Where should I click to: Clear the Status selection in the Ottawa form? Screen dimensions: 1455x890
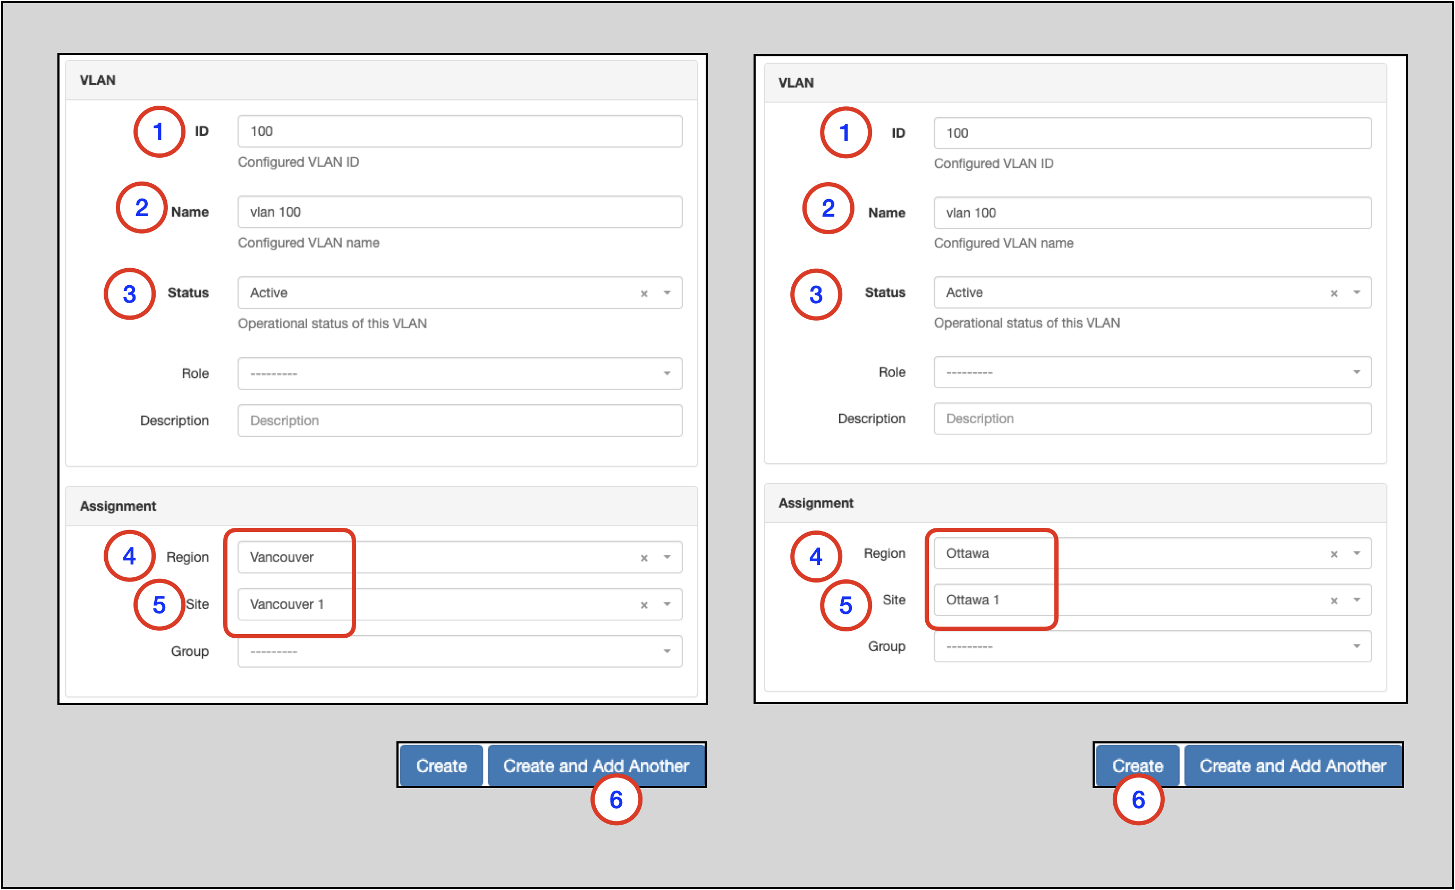(x=1333, y=292)
